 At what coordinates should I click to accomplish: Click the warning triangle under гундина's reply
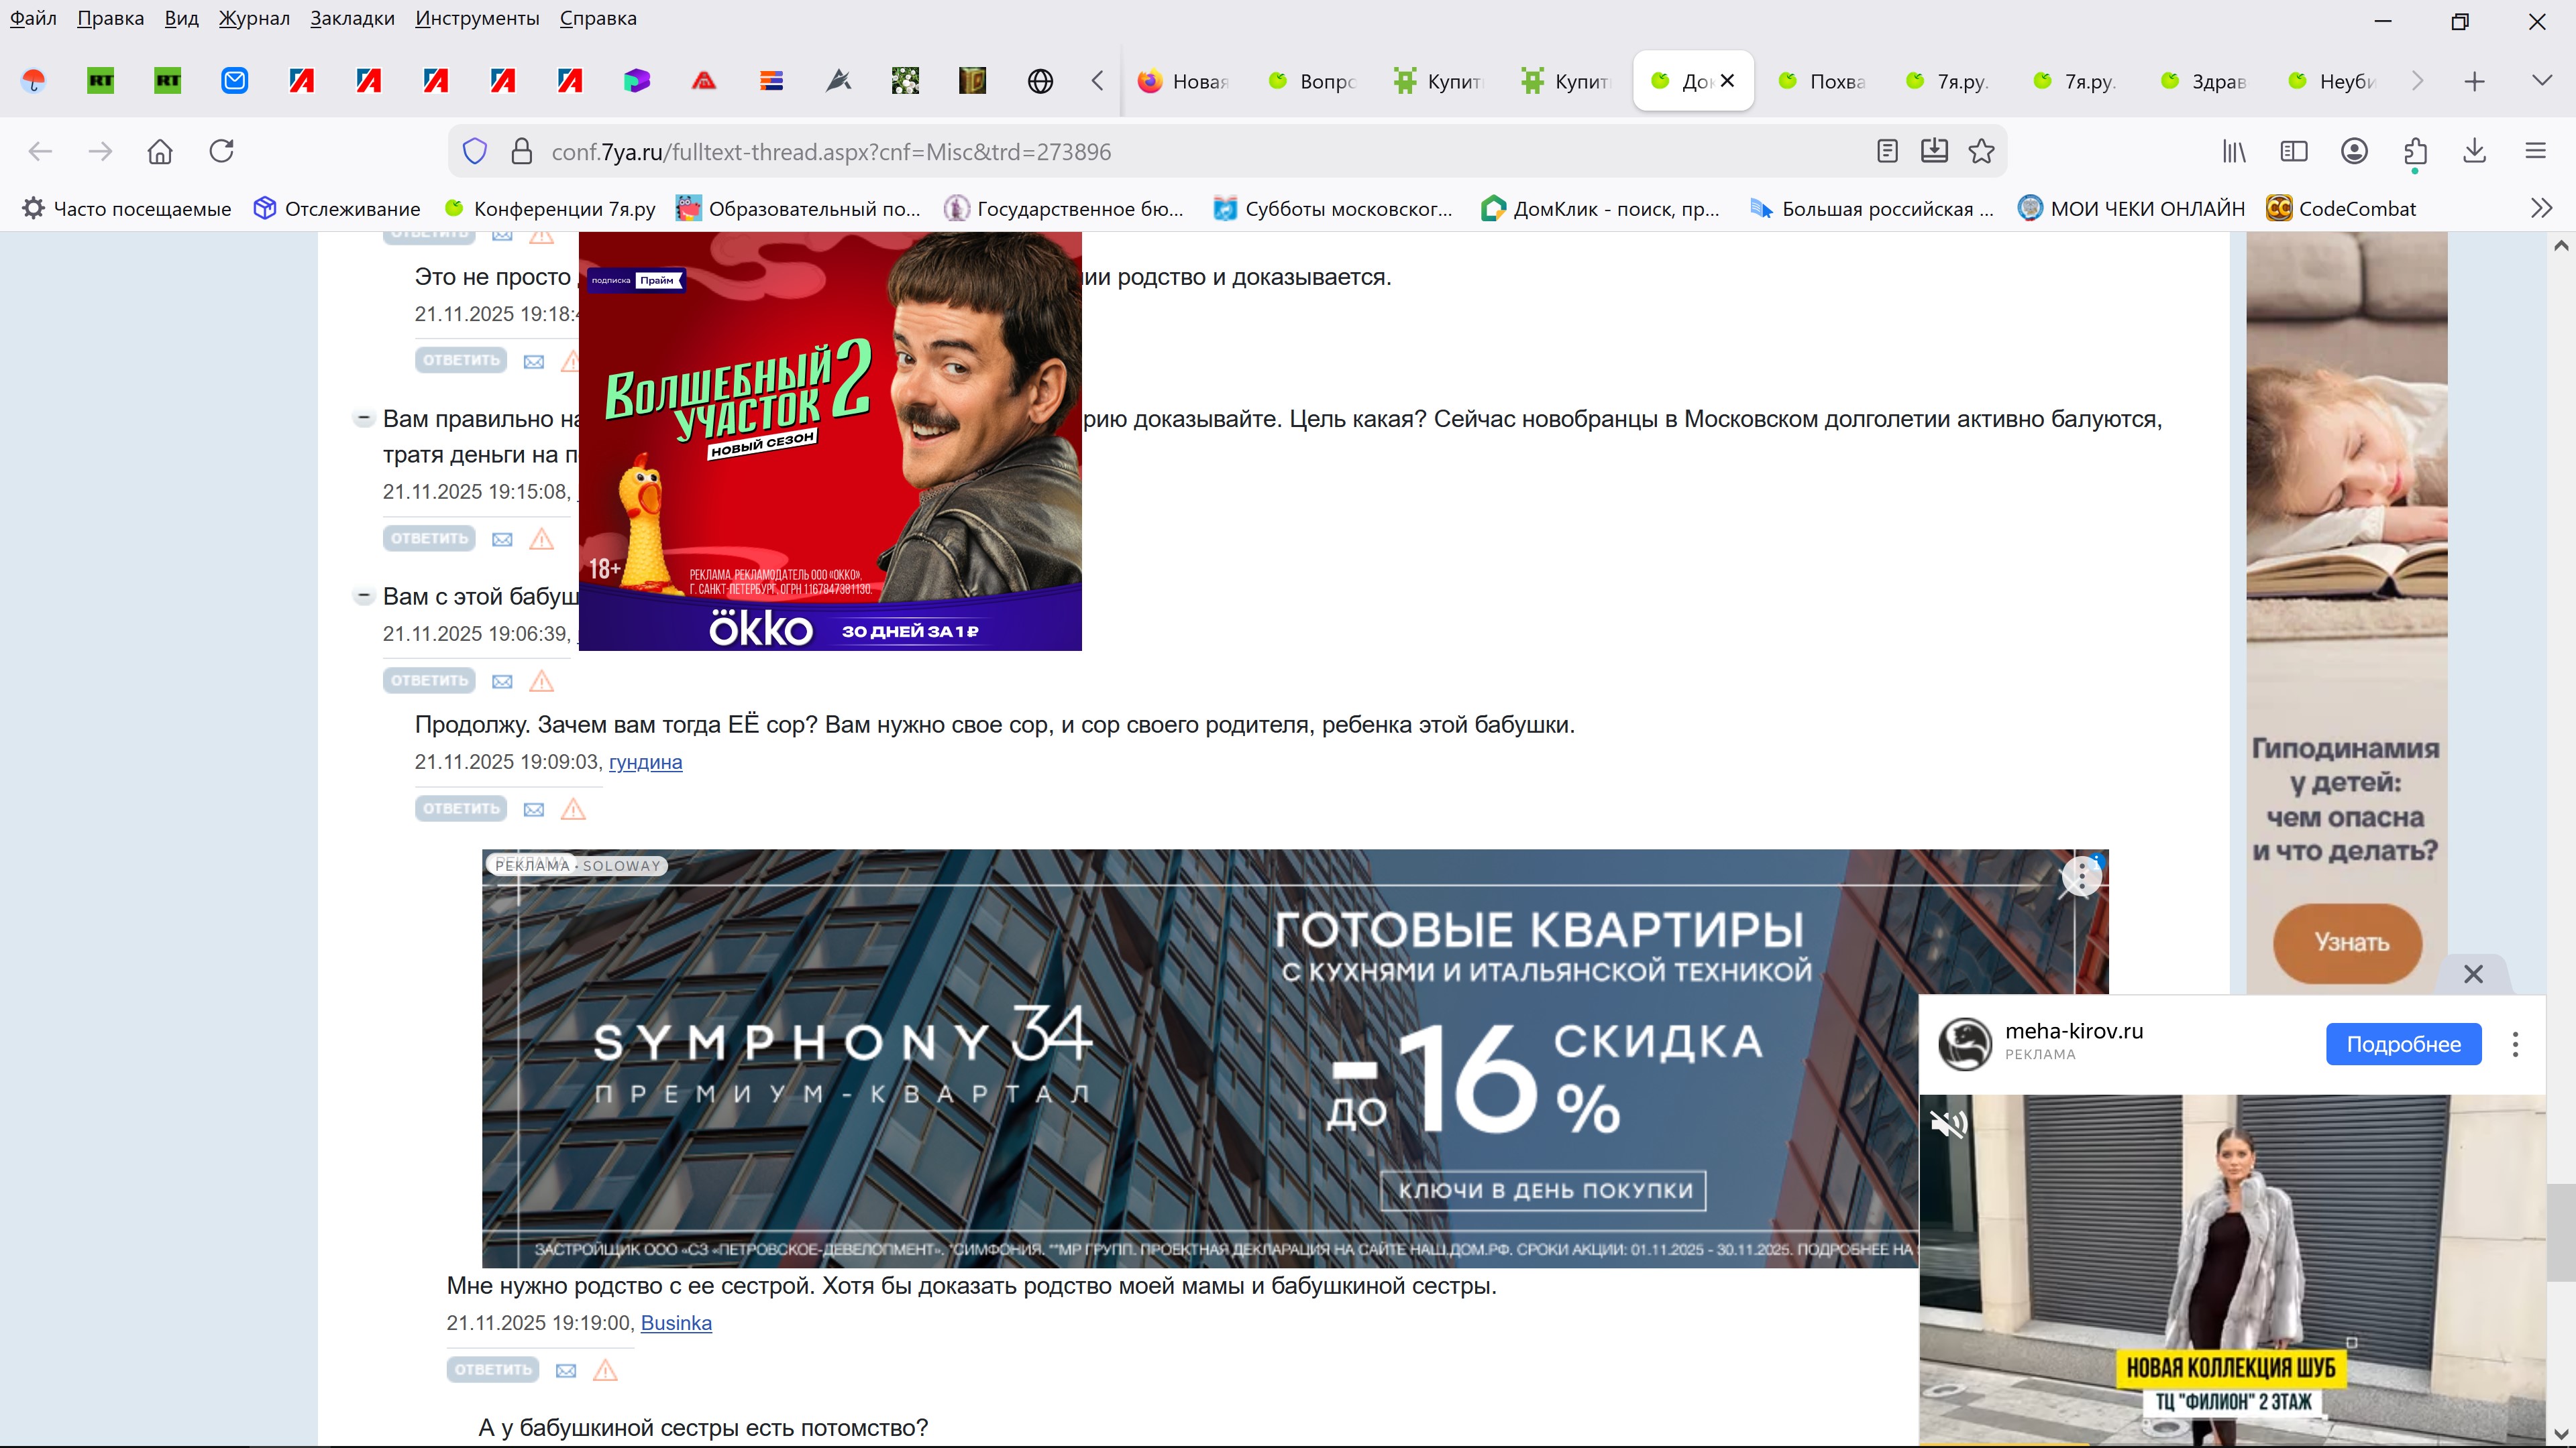point(573,808)
